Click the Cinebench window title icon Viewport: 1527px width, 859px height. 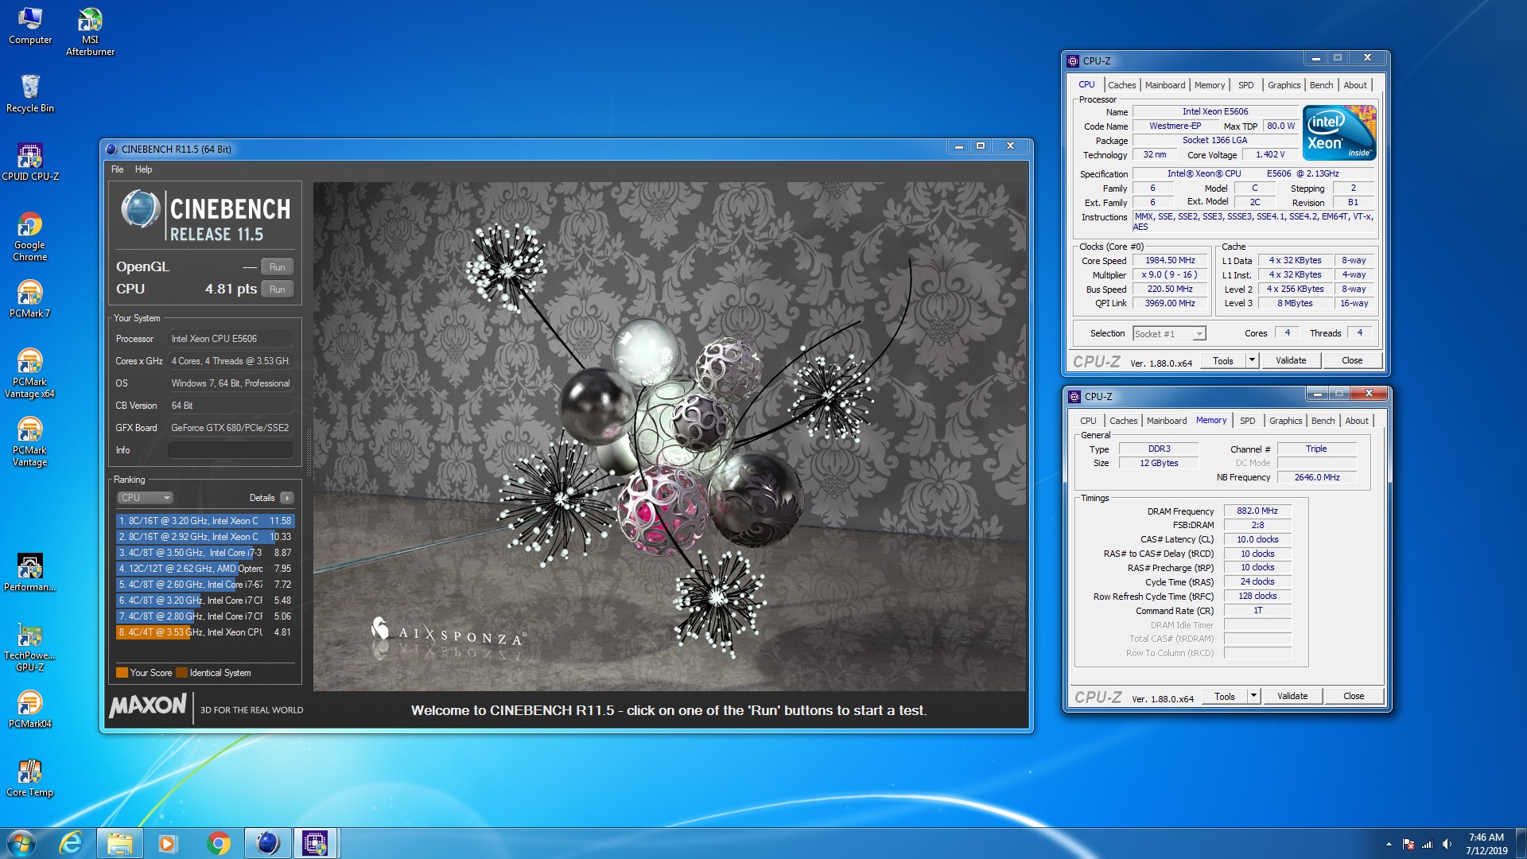click(111, 149)
